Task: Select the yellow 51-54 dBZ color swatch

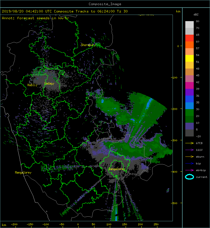Action: [189, 58]
